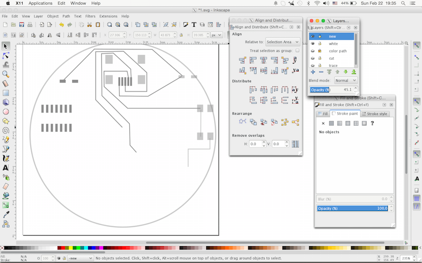Select the Star polygon tool
Screen dimensions: 422x263
(x=5, y=121)
